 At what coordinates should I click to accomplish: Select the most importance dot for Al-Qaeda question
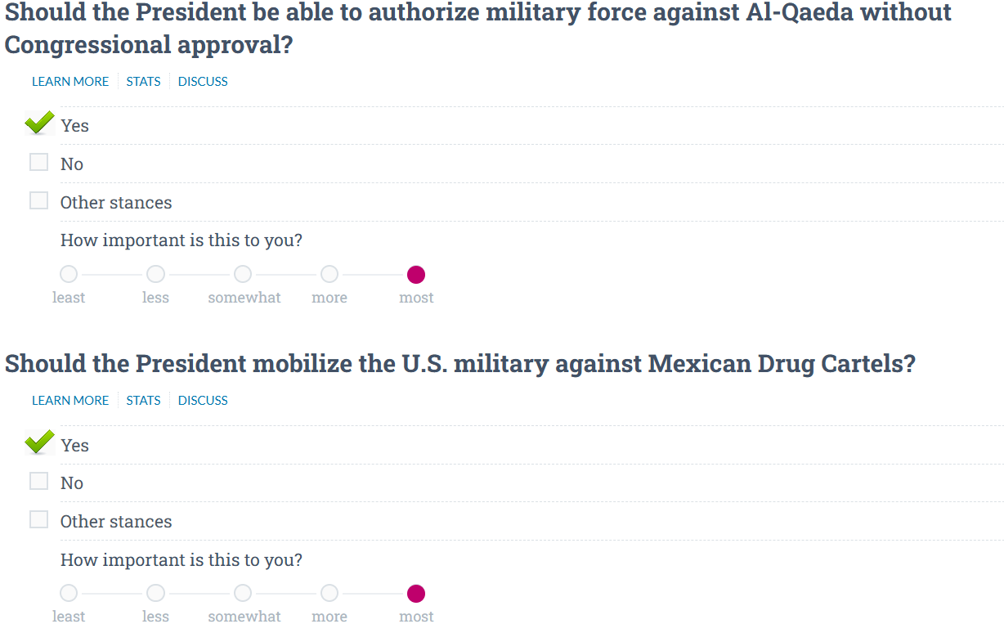click(416, 274)
